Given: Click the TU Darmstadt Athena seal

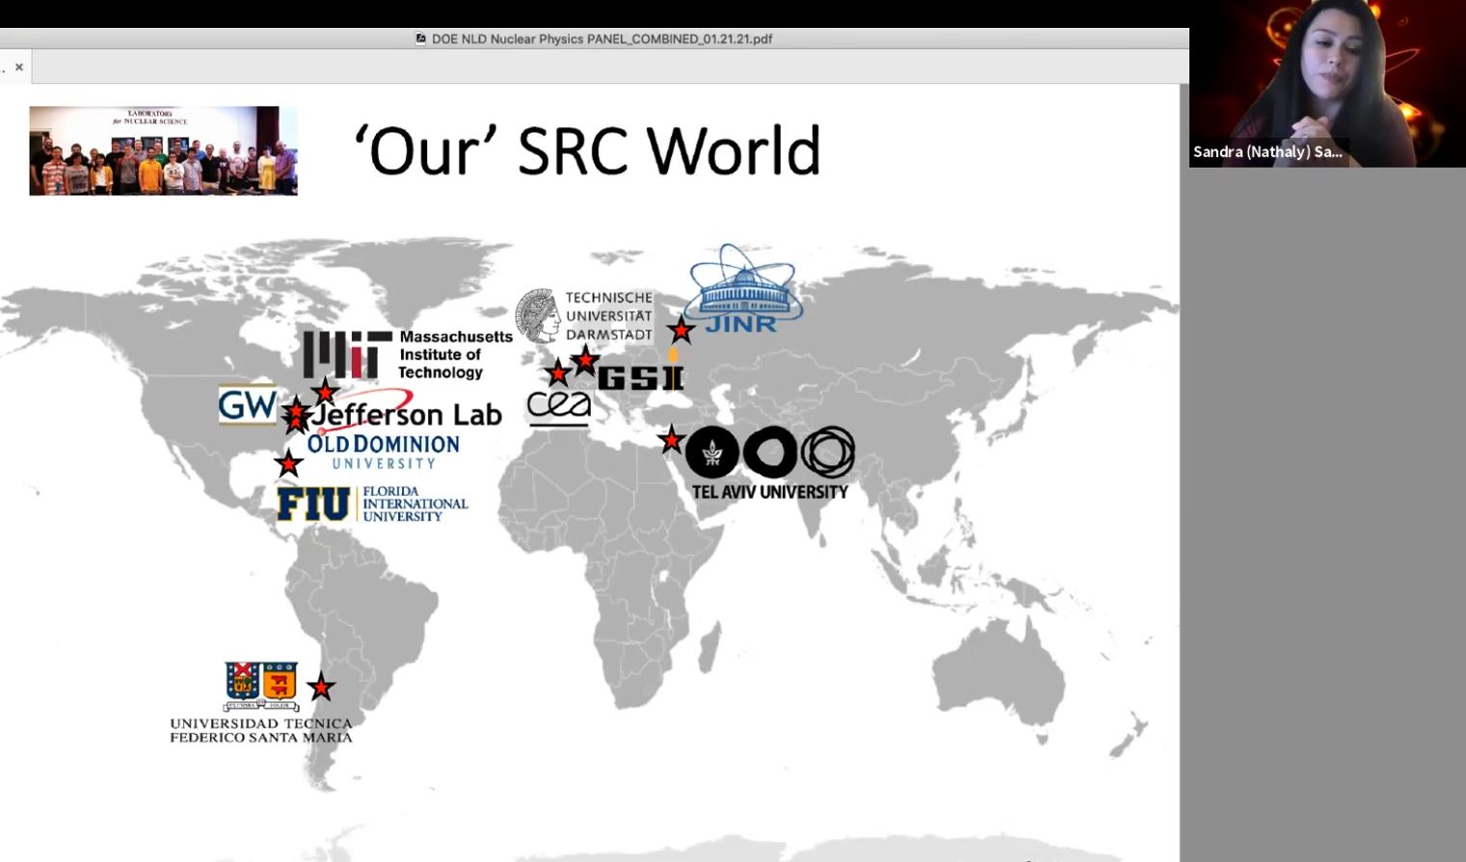Looking at the screenshot, I should point(538,316).
